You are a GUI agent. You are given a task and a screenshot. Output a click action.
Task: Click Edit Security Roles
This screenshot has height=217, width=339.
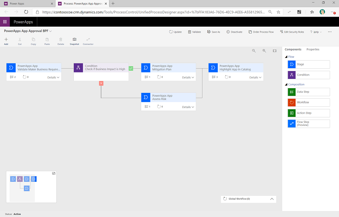pyautogui.click(x=292, y=32)
